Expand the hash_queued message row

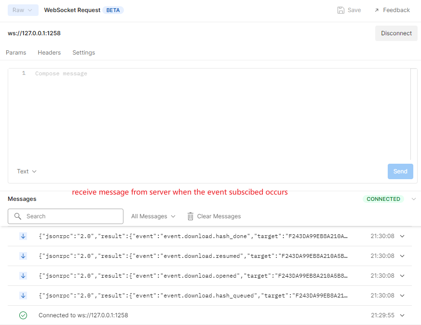point(402,296)
